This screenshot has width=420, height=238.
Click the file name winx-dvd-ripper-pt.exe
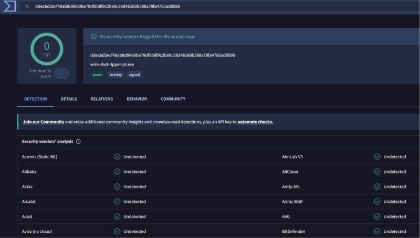coord(112,64)
